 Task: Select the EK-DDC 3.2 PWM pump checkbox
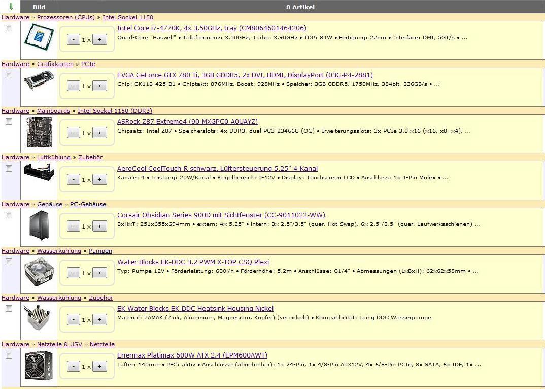[x=9, y=262]
